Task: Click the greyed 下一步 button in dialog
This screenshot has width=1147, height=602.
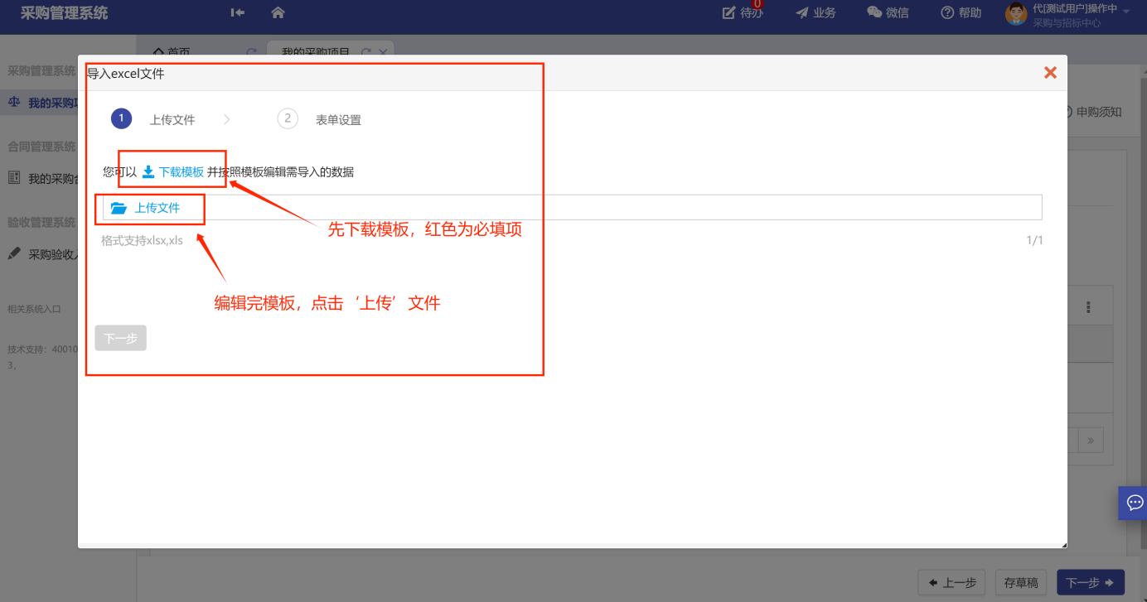Action: coord(121,338)
